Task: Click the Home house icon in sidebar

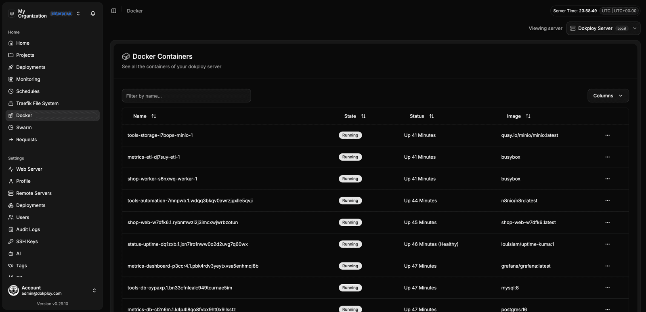Action: pyautogui.click(x=11, y=43)
